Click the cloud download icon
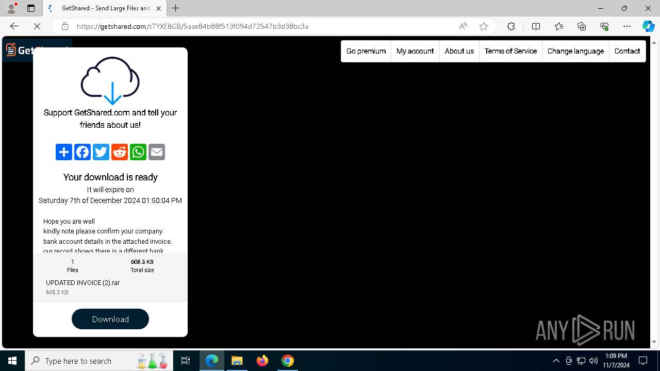Image resolution: width=660 pixels, height=371 pixels. [110, 80]
